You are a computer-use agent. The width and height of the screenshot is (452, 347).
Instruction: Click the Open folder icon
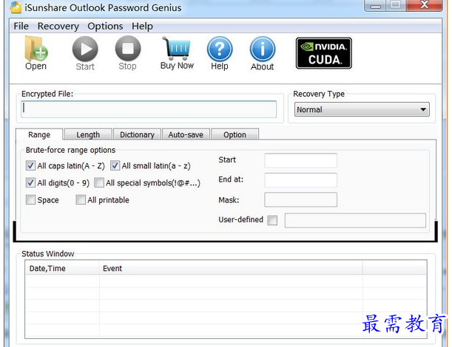[x=36, y=53]
